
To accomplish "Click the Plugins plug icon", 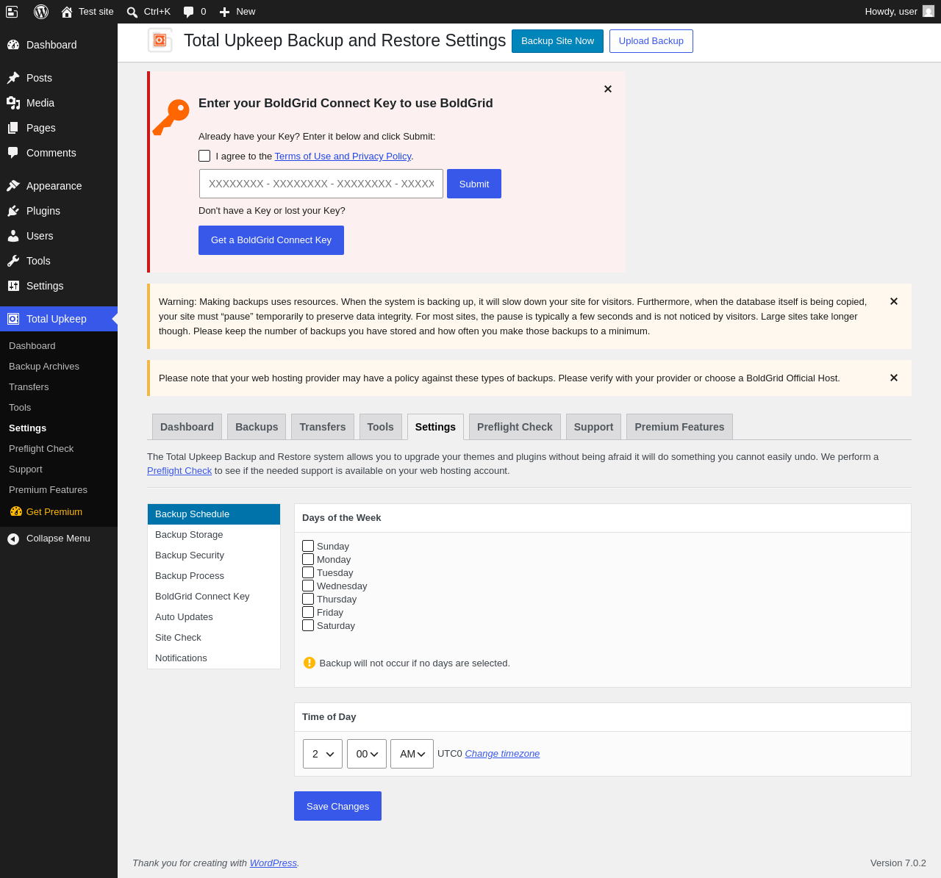I will point(13,211).
